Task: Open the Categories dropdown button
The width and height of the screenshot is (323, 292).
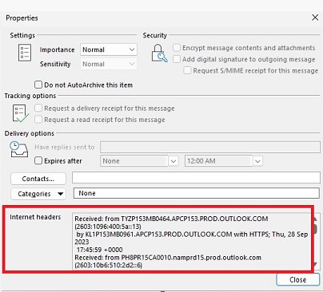Action: point(38,194)
